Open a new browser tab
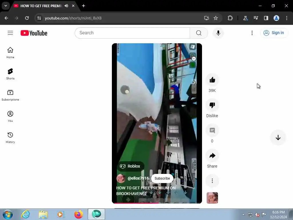 click(84, 6)
